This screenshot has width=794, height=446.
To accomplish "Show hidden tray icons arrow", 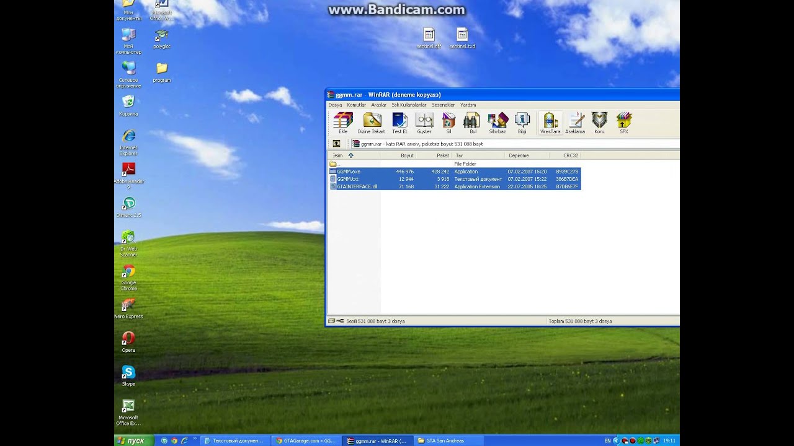I will point(616,440).
